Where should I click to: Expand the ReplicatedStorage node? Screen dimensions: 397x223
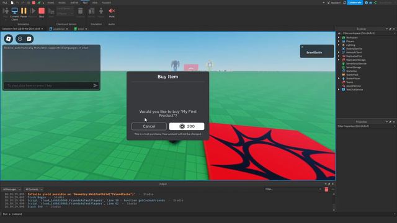pos(339,60)
